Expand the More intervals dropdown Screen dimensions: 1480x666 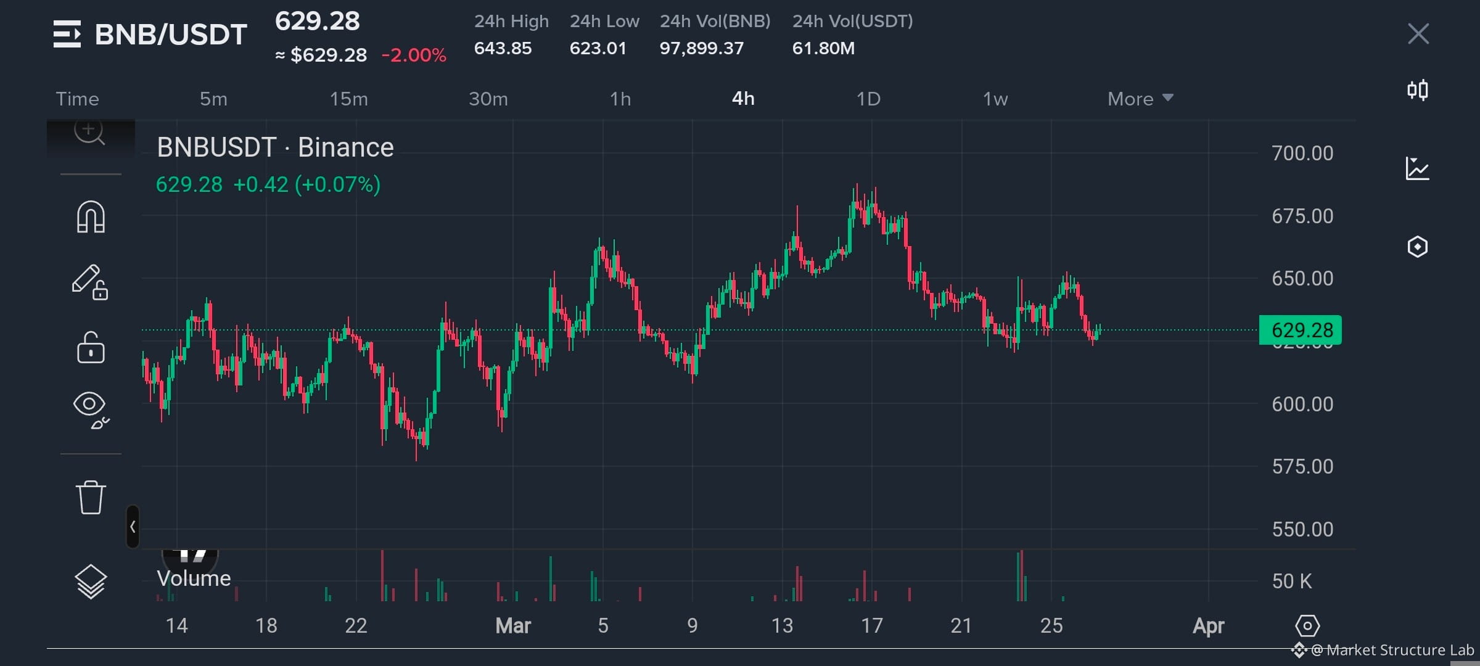pyautogui.click(x=1140, y=99)
